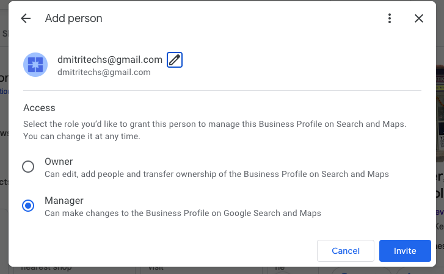Click the blue Invite button
The height and width of the screenshot is (274, 444).
point(405,251)
